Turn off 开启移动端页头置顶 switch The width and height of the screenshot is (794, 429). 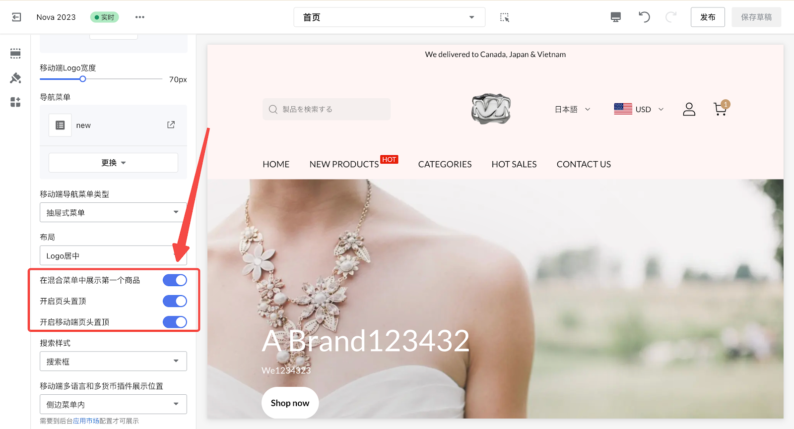click(175, 322)
